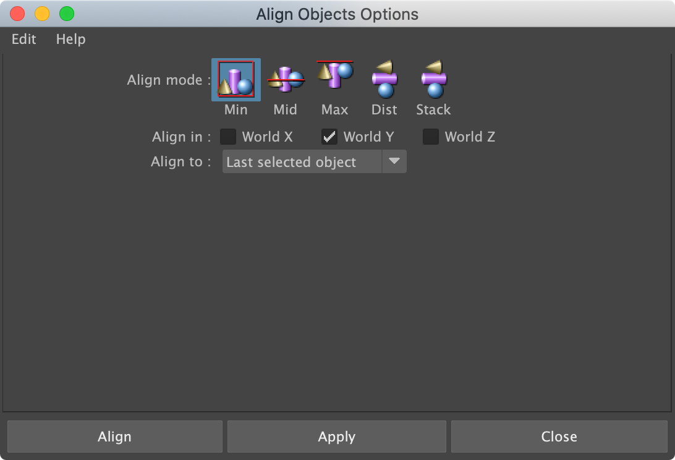Viewport: 675px width, 460px height.
Task: Pick the Dist align mode icon
Action: pyautogui.click(x=384, y=79)
